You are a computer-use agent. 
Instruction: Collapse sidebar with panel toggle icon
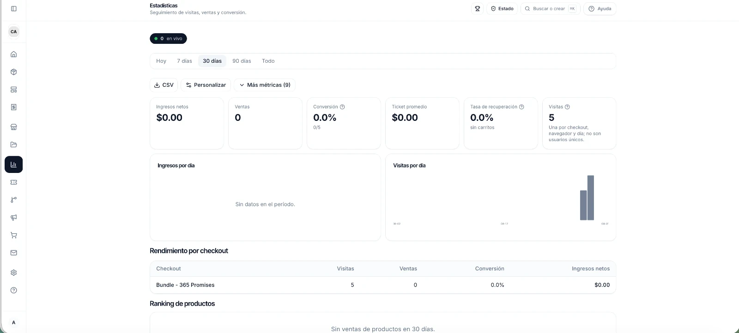pos(14,9)
